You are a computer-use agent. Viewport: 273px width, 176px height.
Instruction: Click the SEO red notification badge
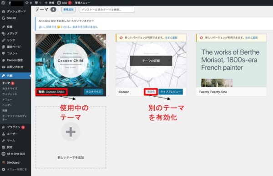point(70,3)
